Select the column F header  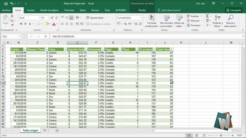96,43
